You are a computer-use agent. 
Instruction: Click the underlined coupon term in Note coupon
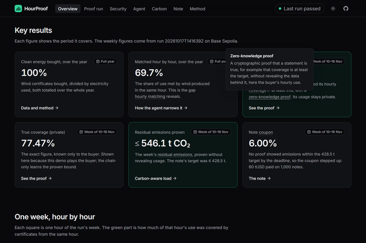[x=266, y=132]
